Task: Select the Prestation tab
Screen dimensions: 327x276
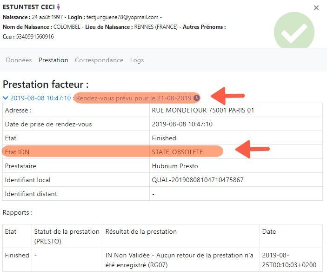Action: pyautogui.click(x=53, y=60)
